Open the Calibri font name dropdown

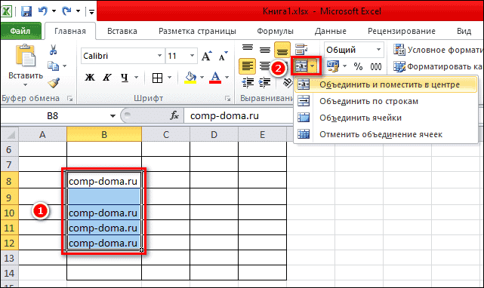point(159,56)
